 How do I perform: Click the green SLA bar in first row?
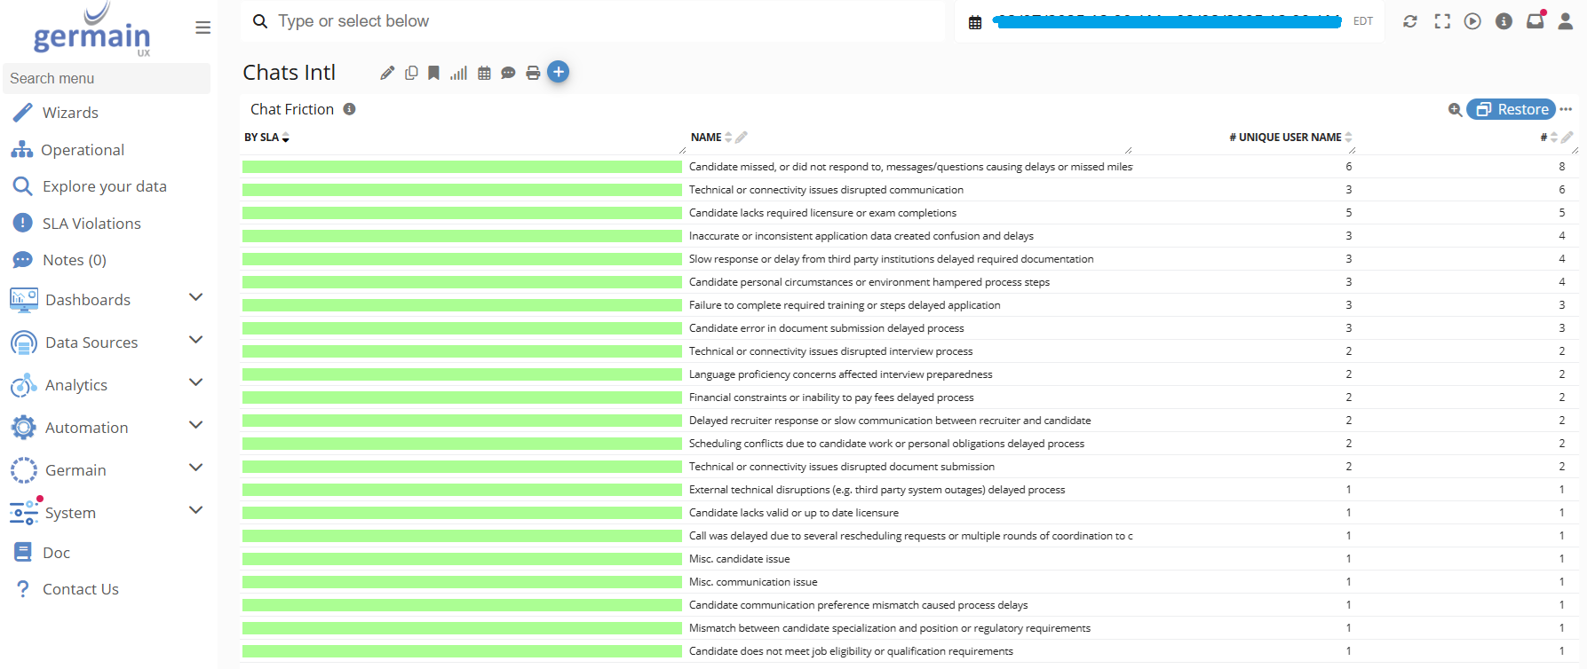coord(462,167)
